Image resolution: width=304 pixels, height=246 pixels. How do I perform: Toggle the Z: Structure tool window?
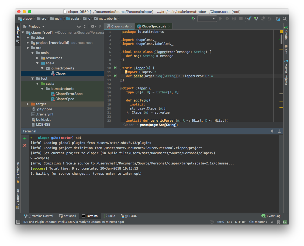pyautogui.click(x=18, y=199)
